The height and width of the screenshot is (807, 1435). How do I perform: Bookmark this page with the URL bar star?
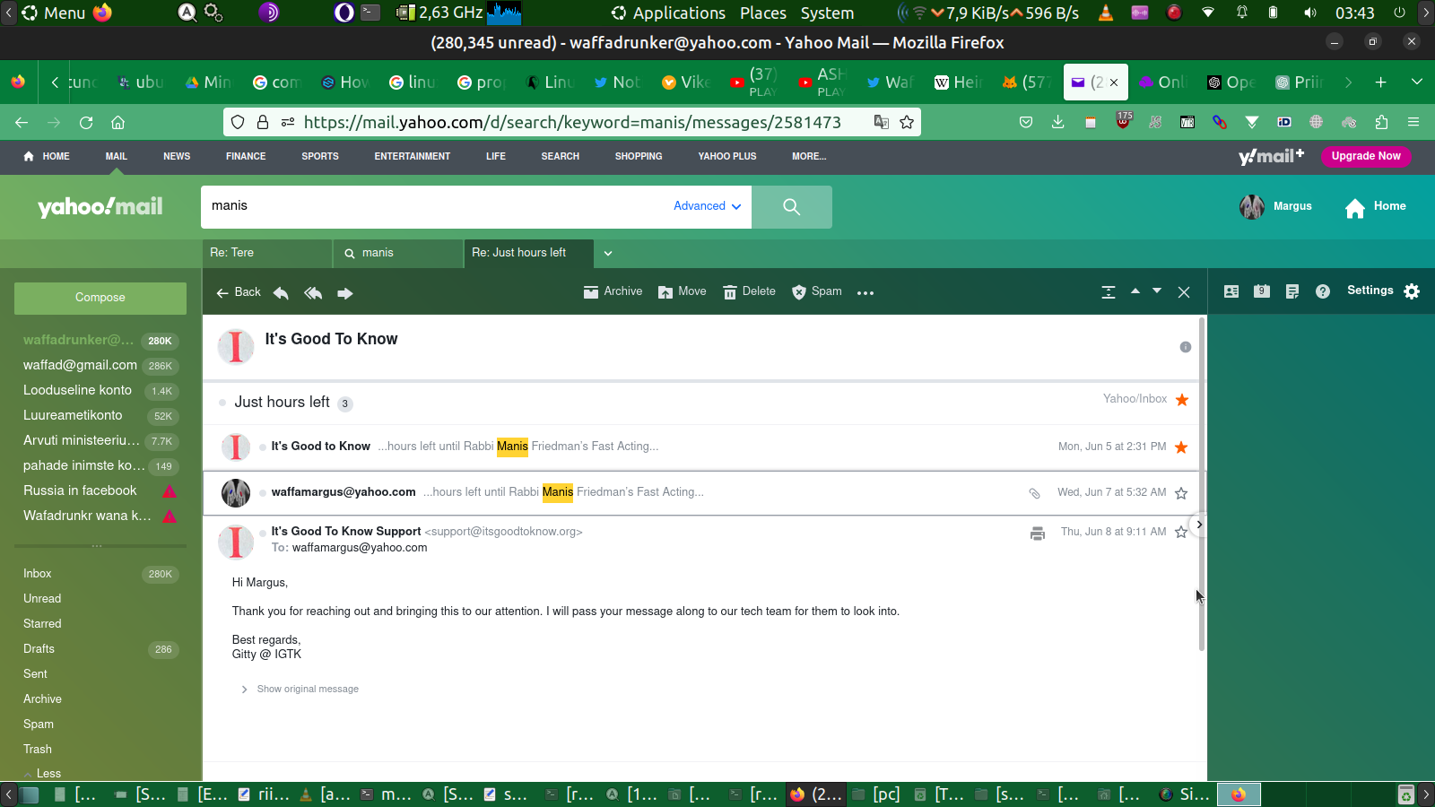point(907,123)
